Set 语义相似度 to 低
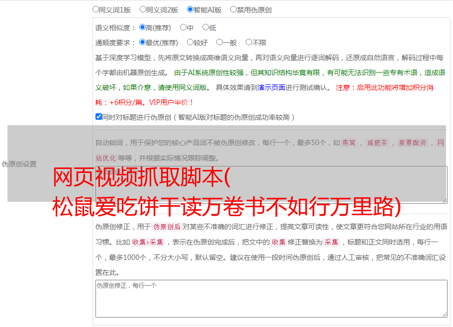453x327 pixels. click(x=206, y=28)
